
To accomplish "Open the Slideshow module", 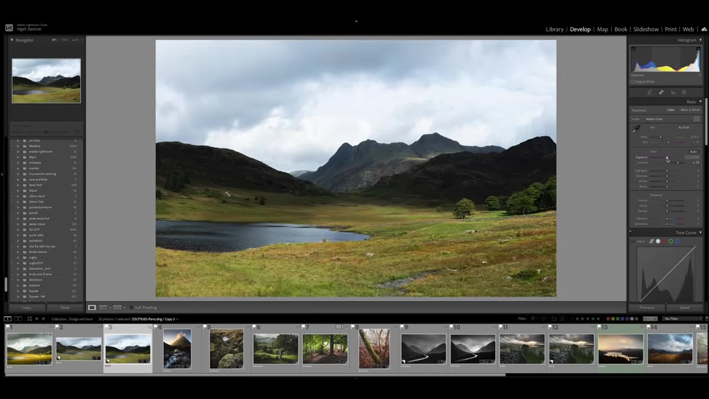I will tap(646, 29).
